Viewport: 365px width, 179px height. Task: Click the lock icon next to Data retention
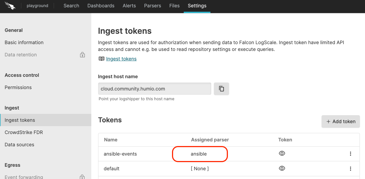tap(82, 55)
